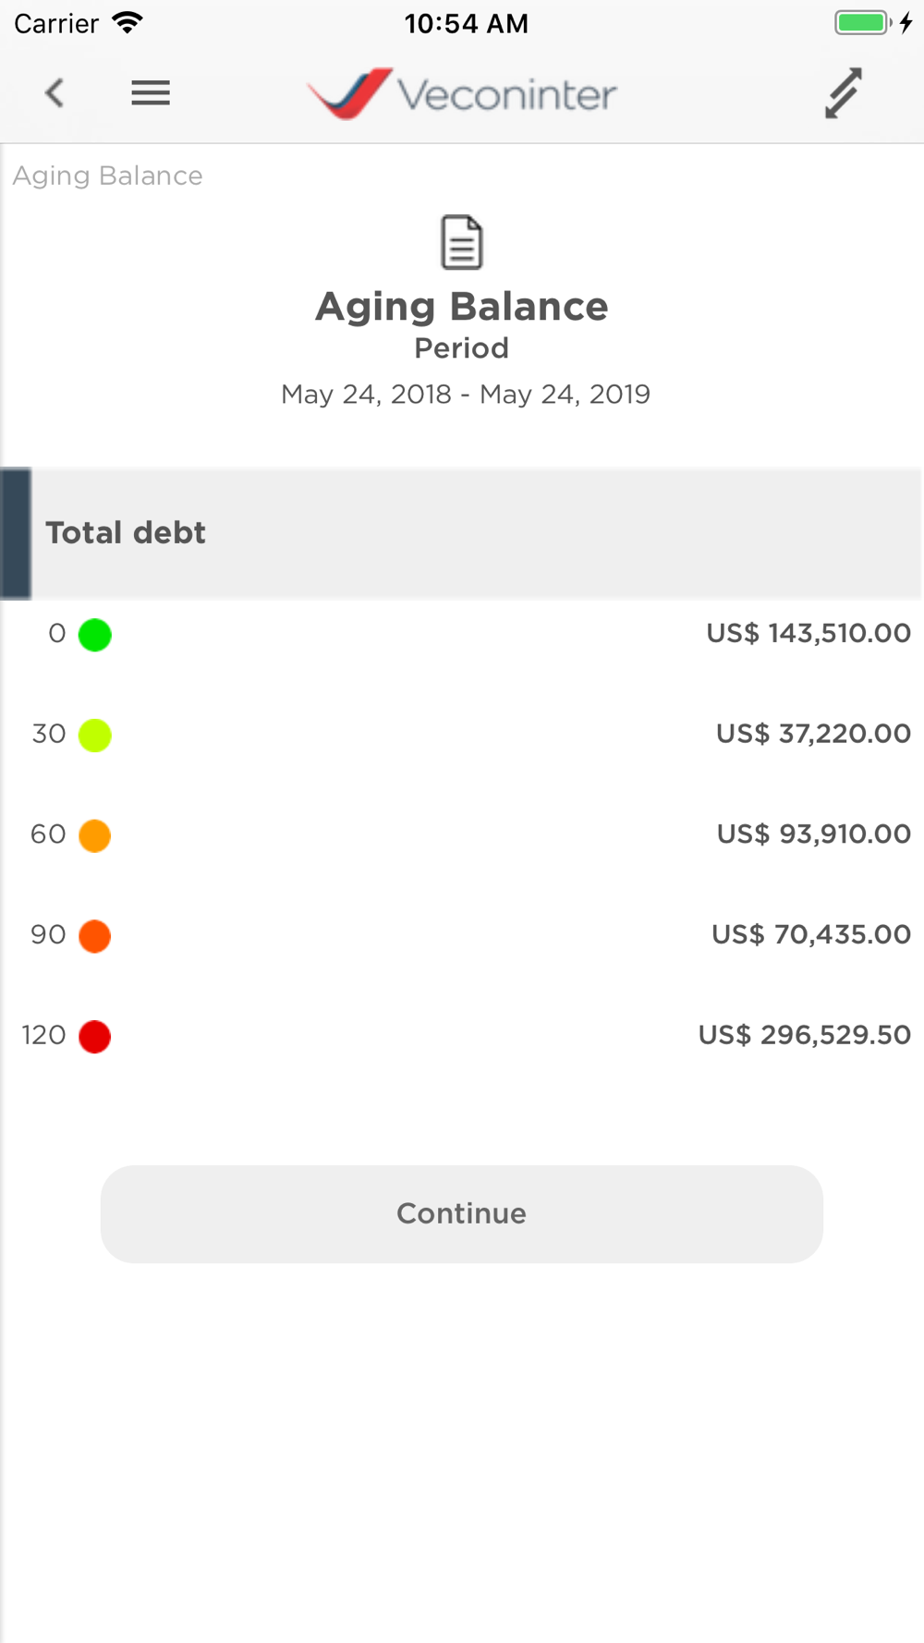The width and height of the screenshot is (924, 1643).
Task: Tap the US$ 93,910.00 amount
Action: pyautogui.click(x=813, y=834)
